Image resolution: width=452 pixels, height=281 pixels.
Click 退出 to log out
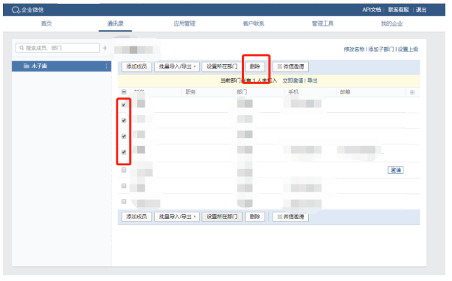tap(421, 10)
